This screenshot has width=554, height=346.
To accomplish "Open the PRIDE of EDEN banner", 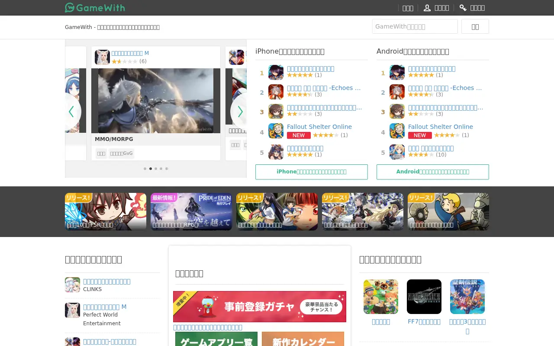I will 191,211.
